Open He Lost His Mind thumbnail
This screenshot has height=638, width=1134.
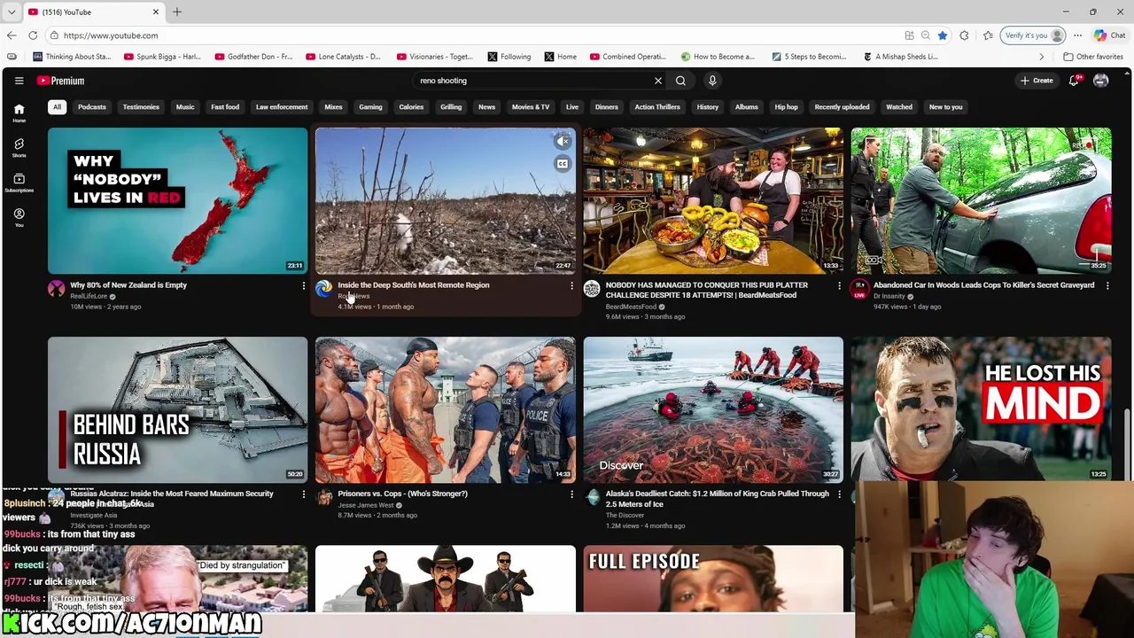tap(981, 409)
